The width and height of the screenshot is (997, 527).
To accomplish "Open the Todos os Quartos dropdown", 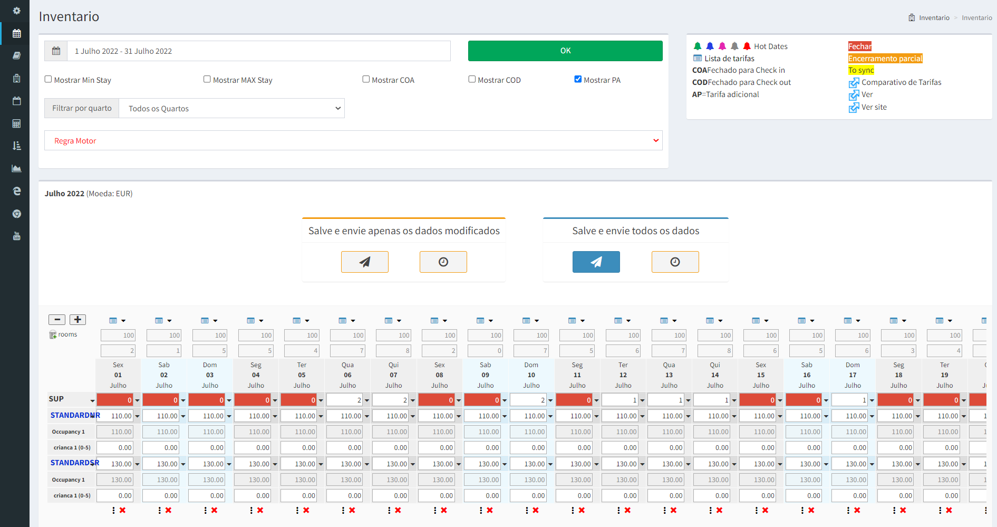I will click(x=231, y=109).
